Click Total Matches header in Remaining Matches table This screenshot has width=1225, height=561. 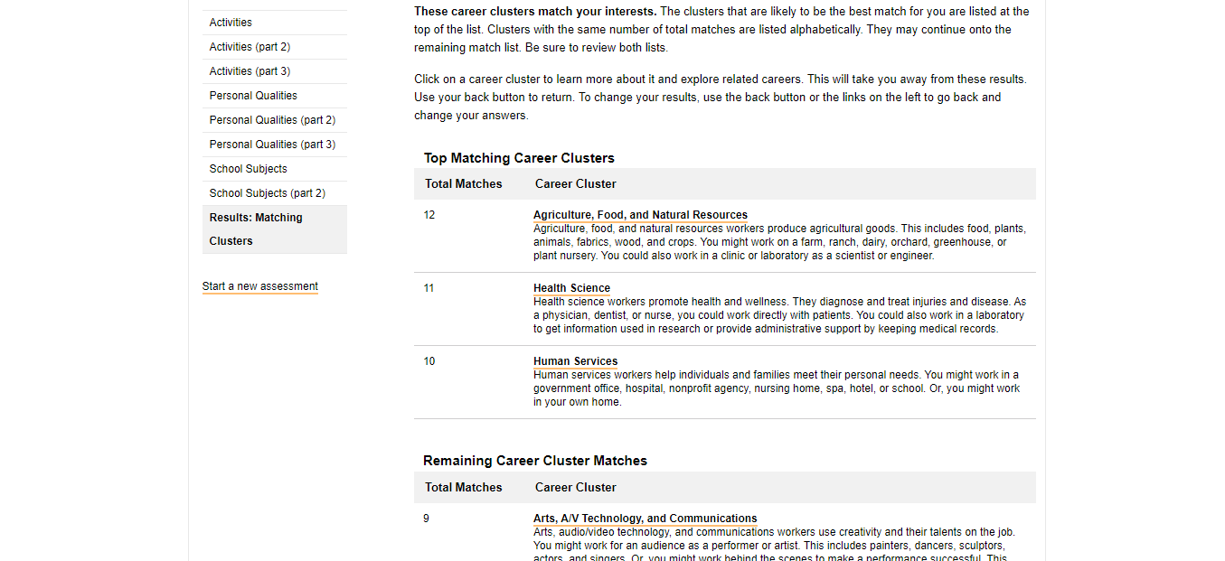(x=463, y=488)
